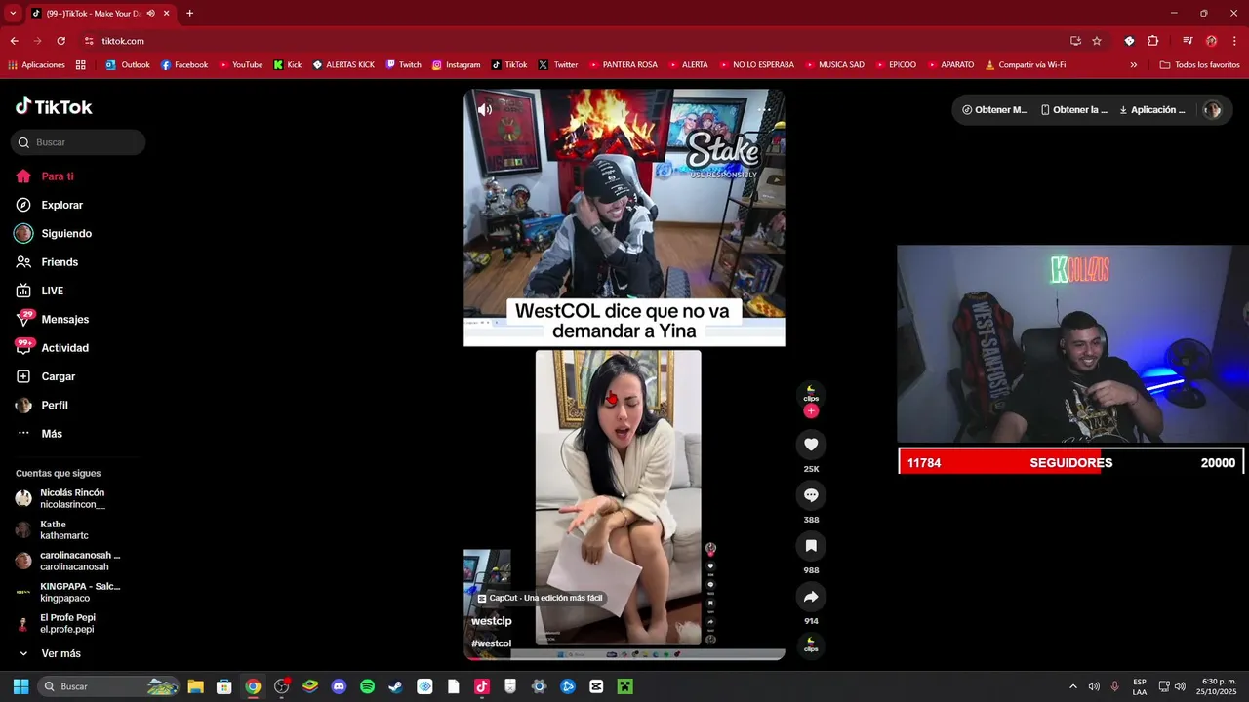The width and height of the screenshot is (1249, 702).
Task: Open the Facebook bookmark
Action: [184, 65]
